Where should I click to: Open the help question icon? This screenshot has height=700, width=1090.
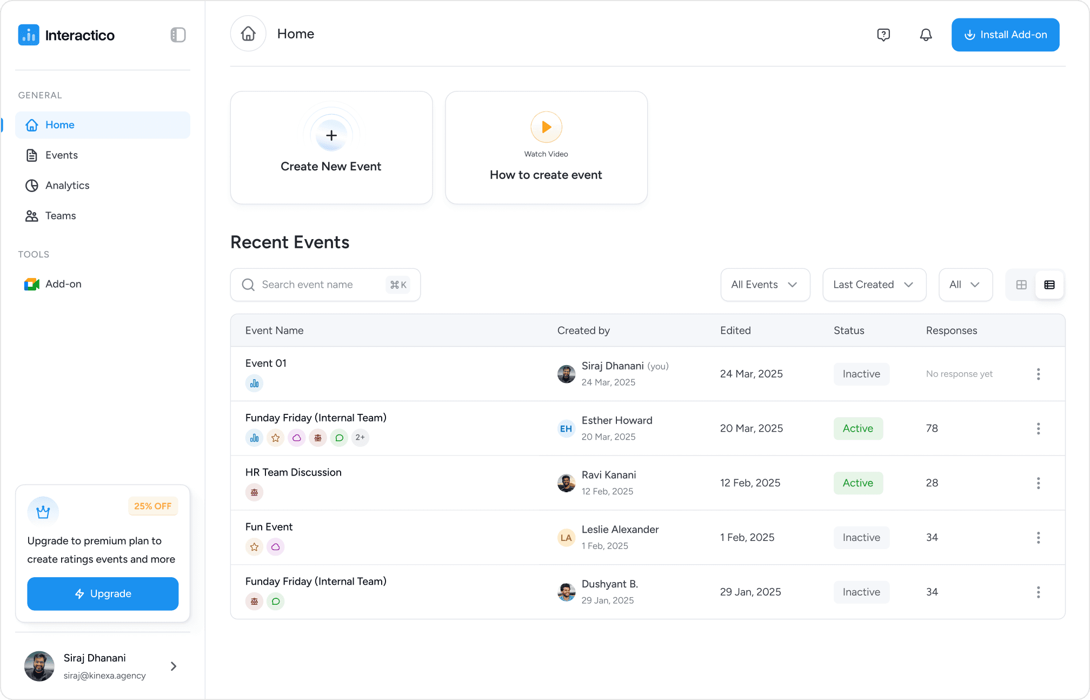click(x=883, y=35)
